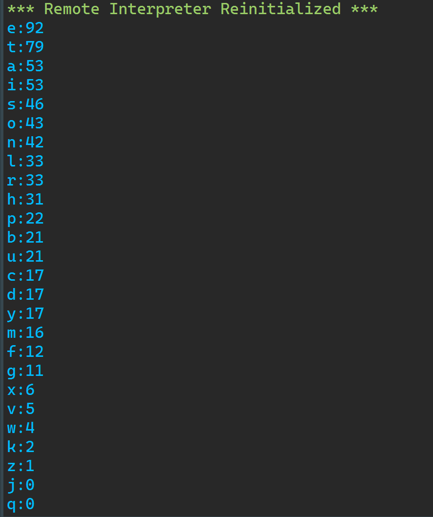Screen dimensions: 433x517
Task: Select the x:6 output line
Action: point(21,390)
